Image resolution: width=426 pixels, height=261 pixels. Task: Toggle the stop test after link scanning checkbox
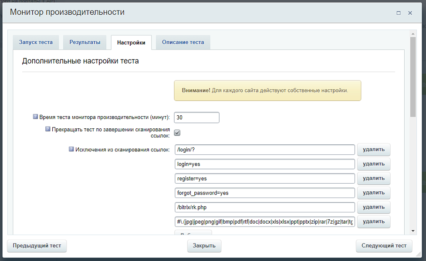pyautogui.click(x=177, y=133)
